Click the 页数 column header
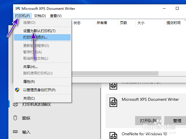The width and height of the screenshot is (186, 139). pyautogui.click(x=127, y=23)
